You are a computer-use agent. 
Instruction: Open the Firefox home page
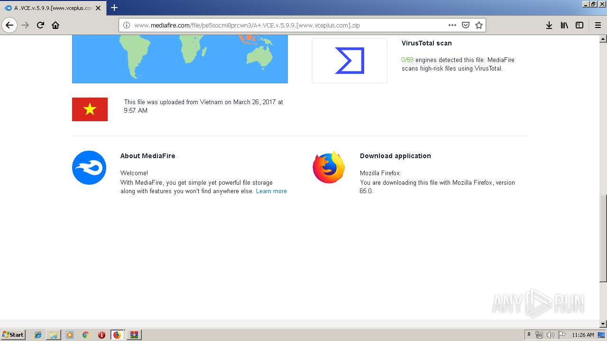click(x=55, y=25)
